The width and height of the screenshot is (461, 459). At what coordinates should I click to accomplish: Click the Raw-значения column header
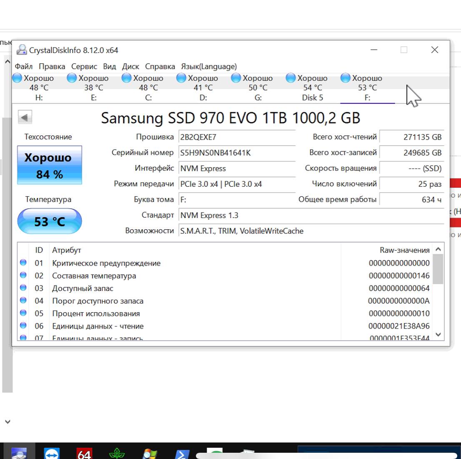(x=387, y=250)
